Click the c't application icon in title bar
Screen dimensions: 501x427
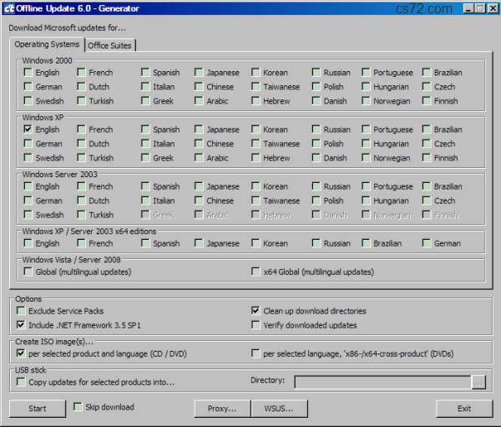[x=9, y=8]
